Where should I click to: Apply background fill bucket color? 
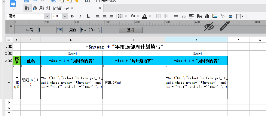coord(133,16)
